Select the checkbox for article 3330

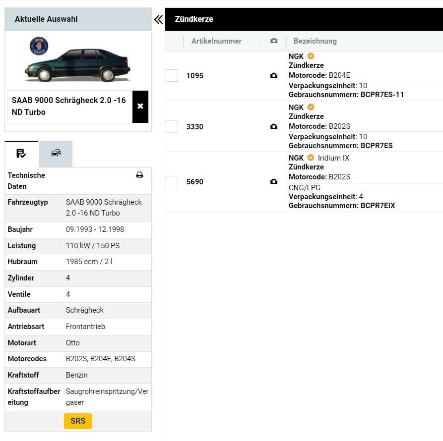pyautogui.click(x=172, y=126)
